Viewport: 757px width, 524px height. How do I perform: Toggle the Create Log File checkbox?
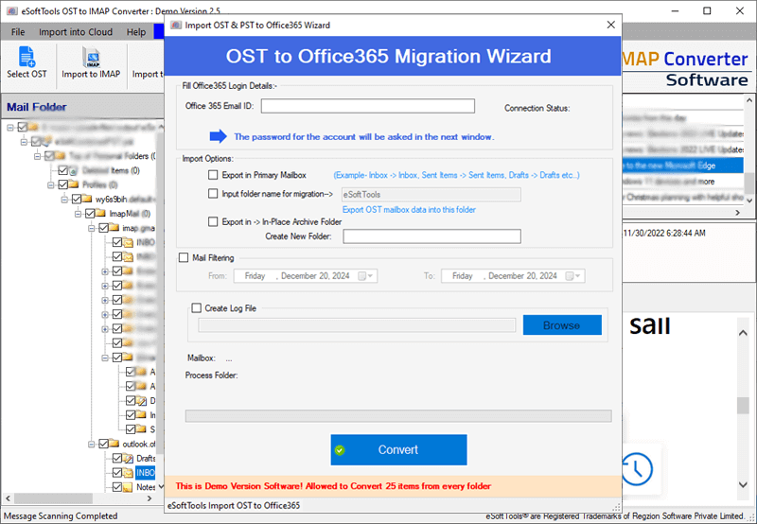(x=196, y=307)
